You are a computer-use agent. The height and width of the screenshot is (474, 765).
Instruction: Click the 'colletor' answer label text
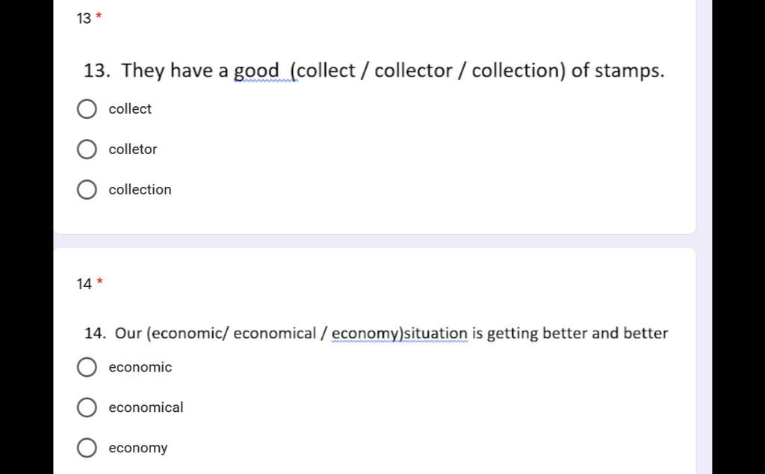point(133,149)
